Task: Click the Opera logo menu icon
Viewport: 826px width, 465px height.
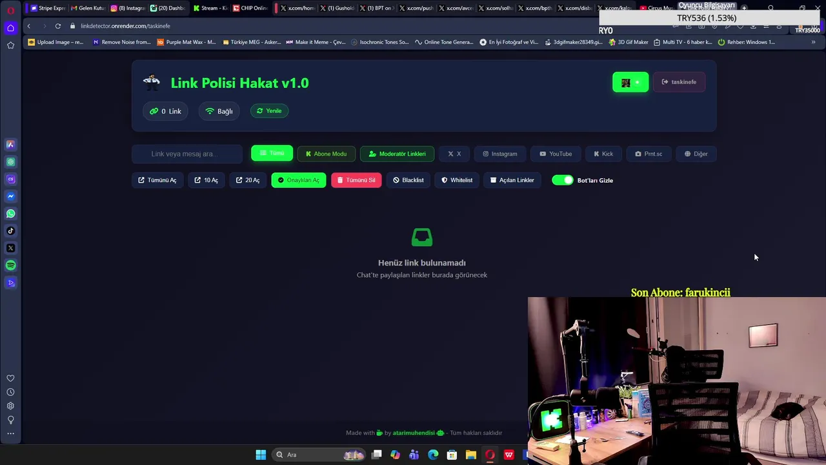Action: click(10, 10)
